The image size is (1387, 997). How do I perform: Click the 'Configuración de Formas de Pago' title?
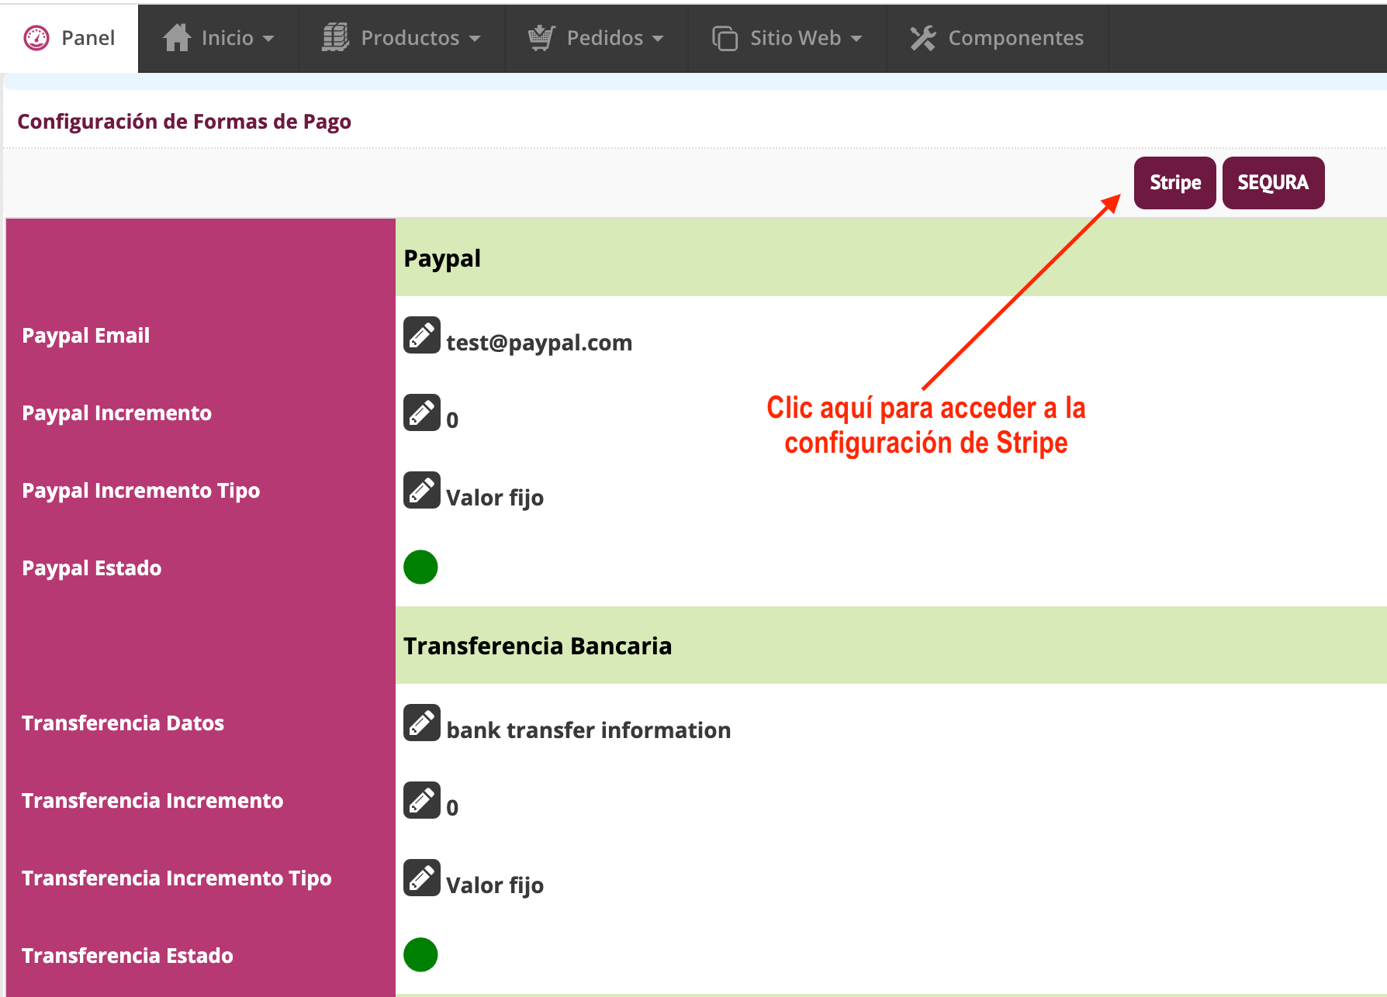pos(185,122)
